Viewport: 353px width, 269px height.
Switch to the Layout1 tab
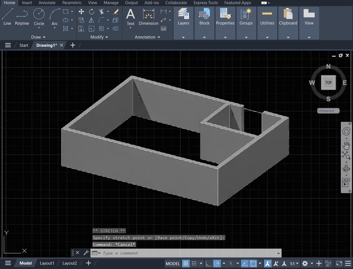coord(47,263)
